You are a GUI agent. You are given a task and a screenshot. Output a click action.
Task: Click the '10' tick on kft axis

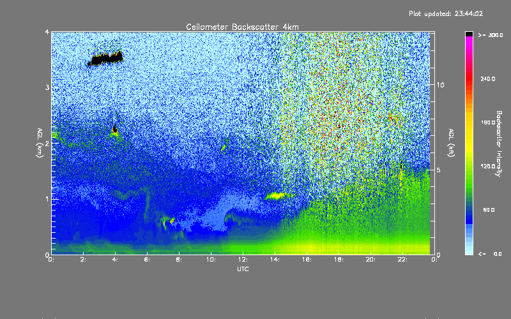(x=440, y=85)
